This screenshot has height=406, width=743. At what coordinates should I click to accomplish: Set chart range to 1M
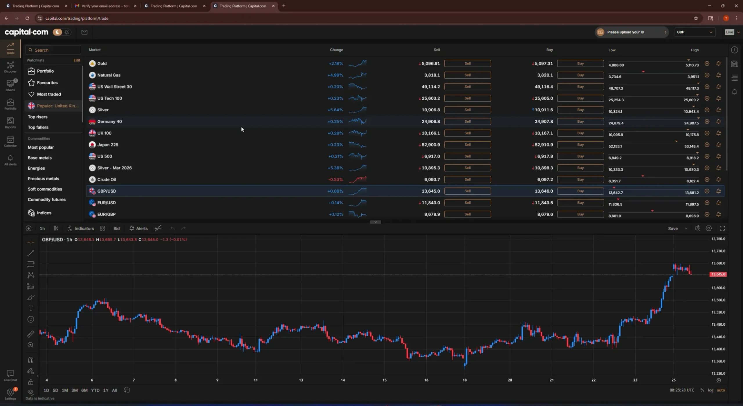pos(65,390)
